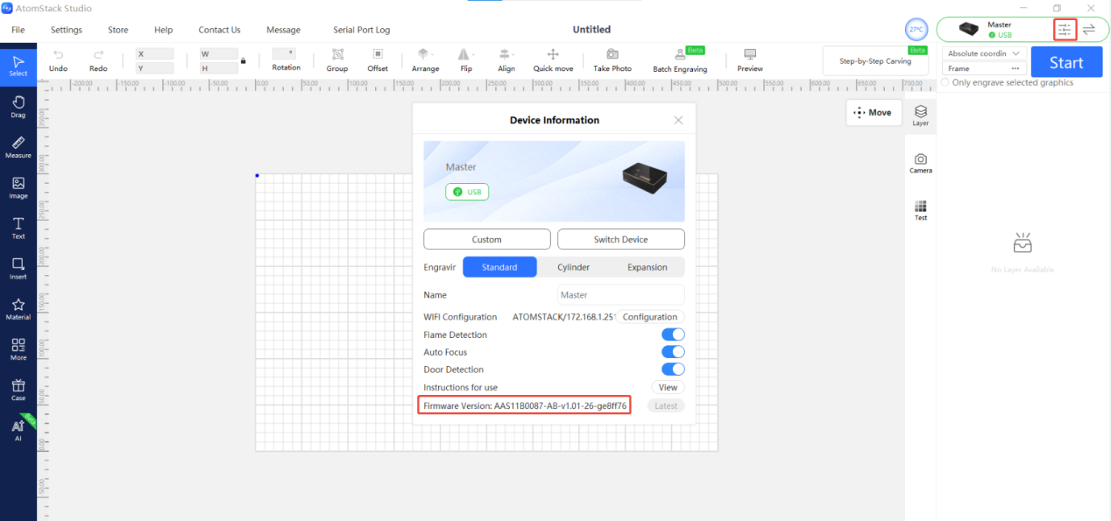The width and height of the screenshot is (1111, 521).
Task: Open the Absolute coordinates dropdown
Action: pos(985,53)
